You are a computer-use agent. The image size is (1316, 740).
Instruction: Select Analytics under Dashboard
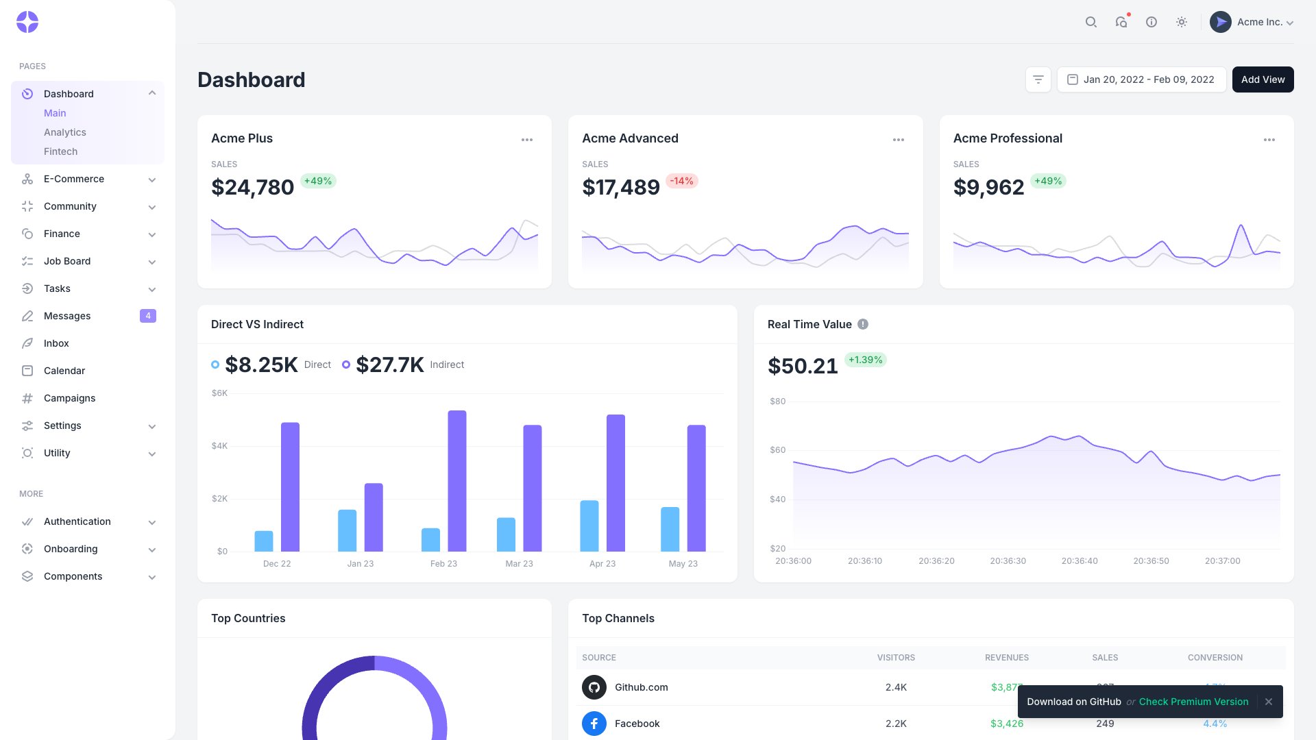coord(65,132)
